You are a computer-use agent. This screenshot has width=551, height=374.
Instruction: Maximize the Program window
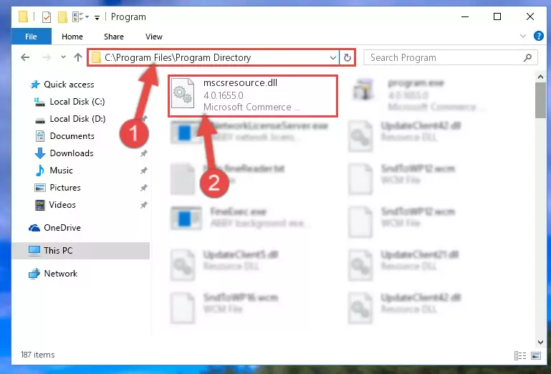click(497, 16)
